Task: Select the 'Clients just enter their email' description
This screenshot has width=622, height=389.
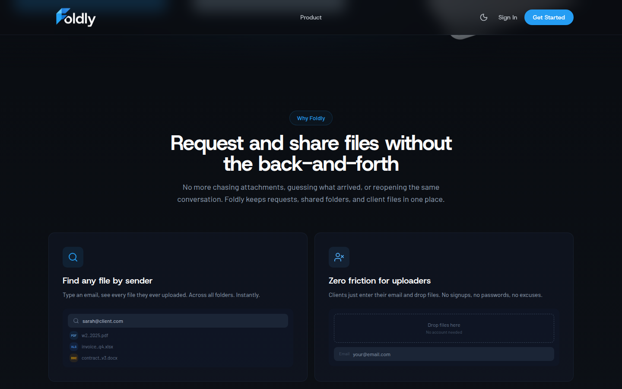Action: 435,295
